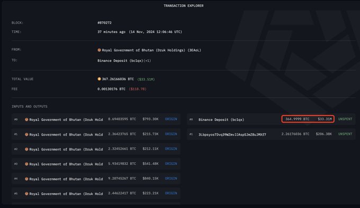Viewport: 360px width, 208px height.
Task: Click $215.73K value on input #1
Action: click(x=150, y=134)
